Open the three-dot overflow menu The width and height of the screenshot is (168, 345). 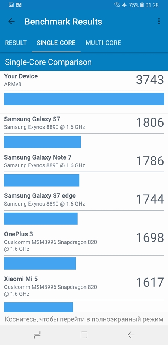coord(159,22)
